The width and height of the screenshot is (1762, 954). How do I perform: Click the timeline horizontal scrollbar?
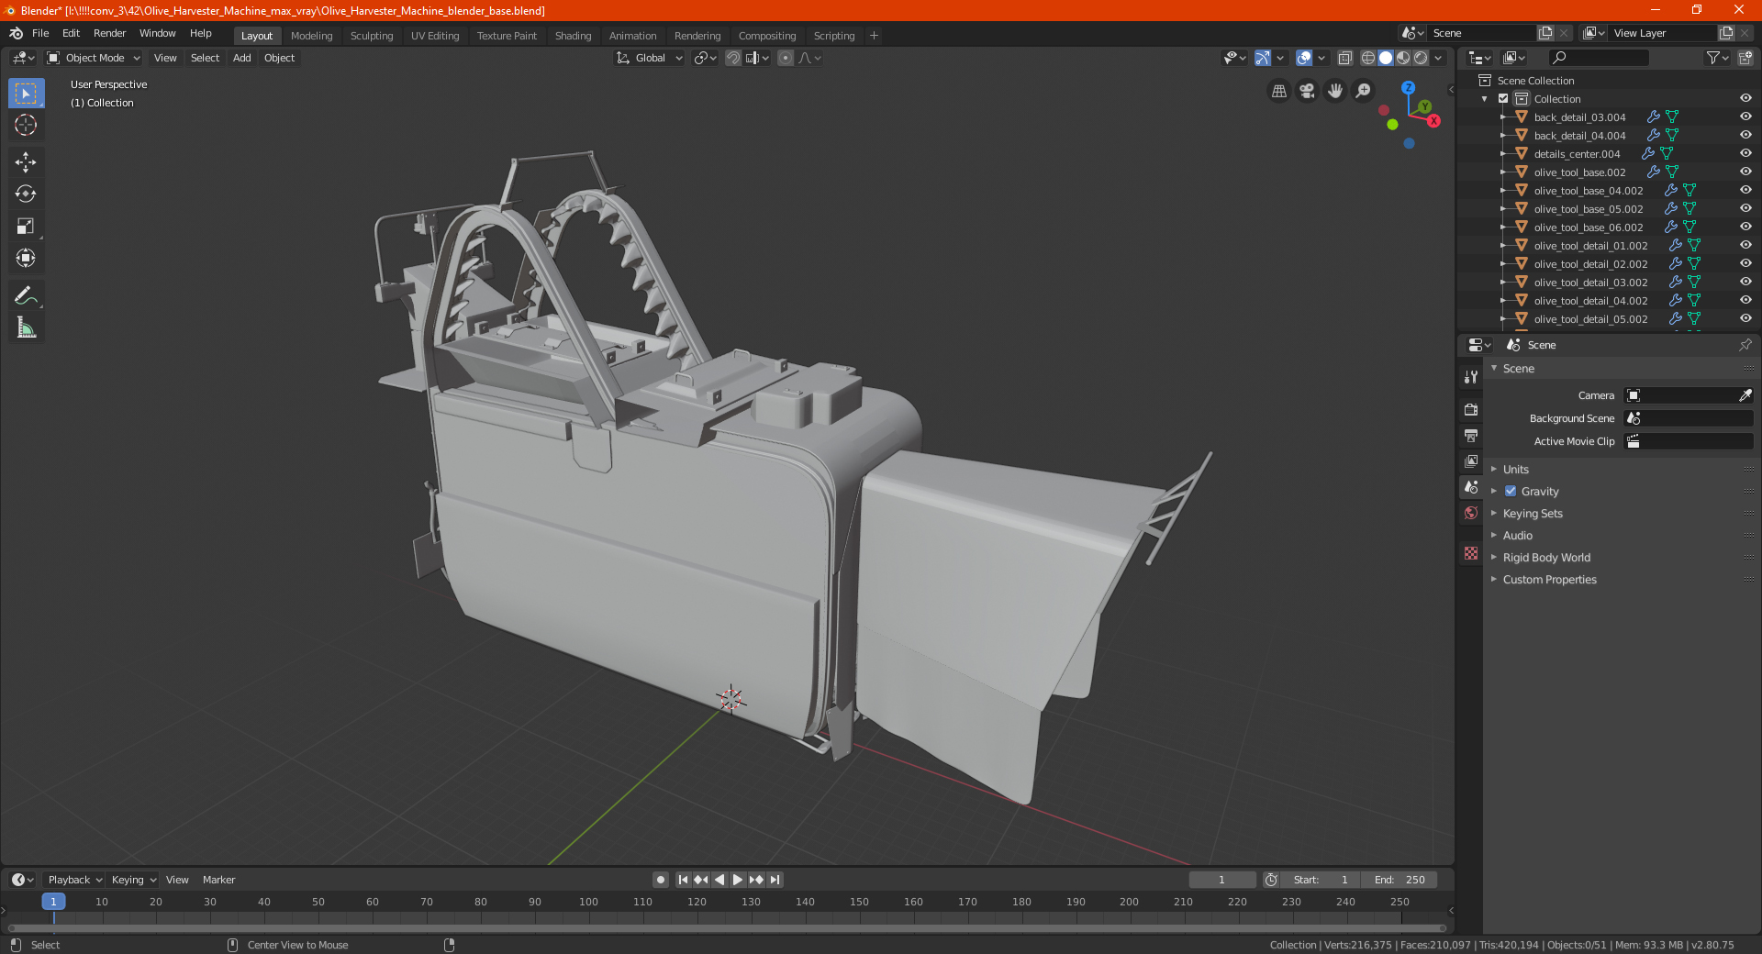(x=727, y=928)
